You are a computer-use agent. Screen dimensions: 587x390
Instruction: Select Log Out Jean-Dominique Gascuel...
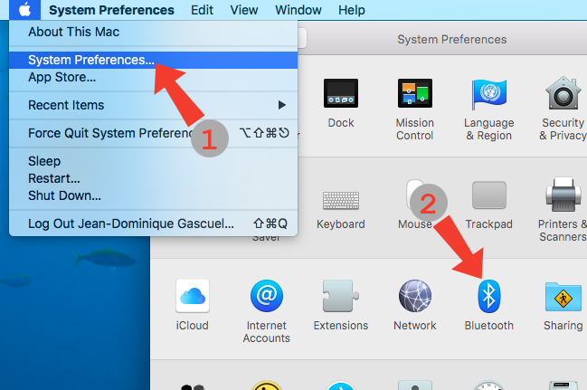click(154, 224)
